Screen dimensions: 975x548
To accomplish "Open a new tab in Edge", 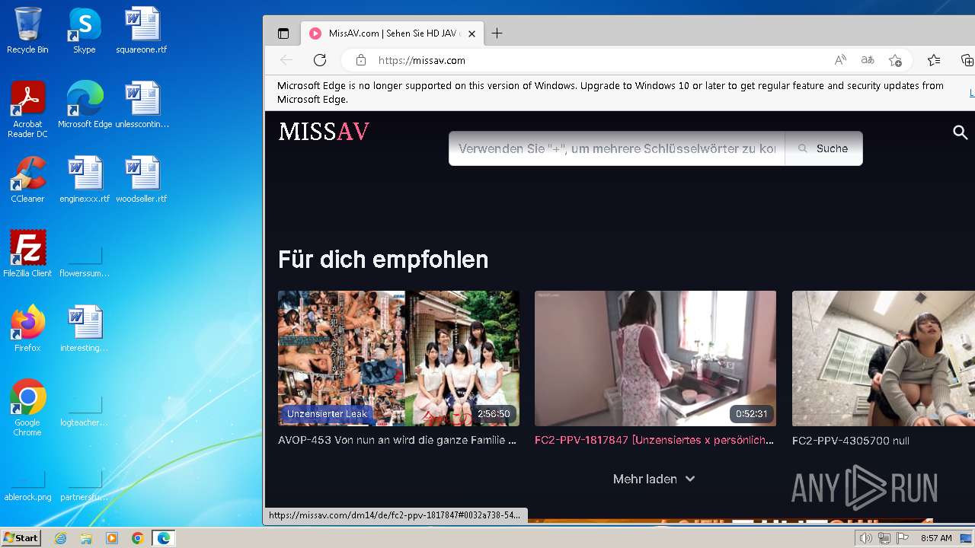I will pos(497,33).
